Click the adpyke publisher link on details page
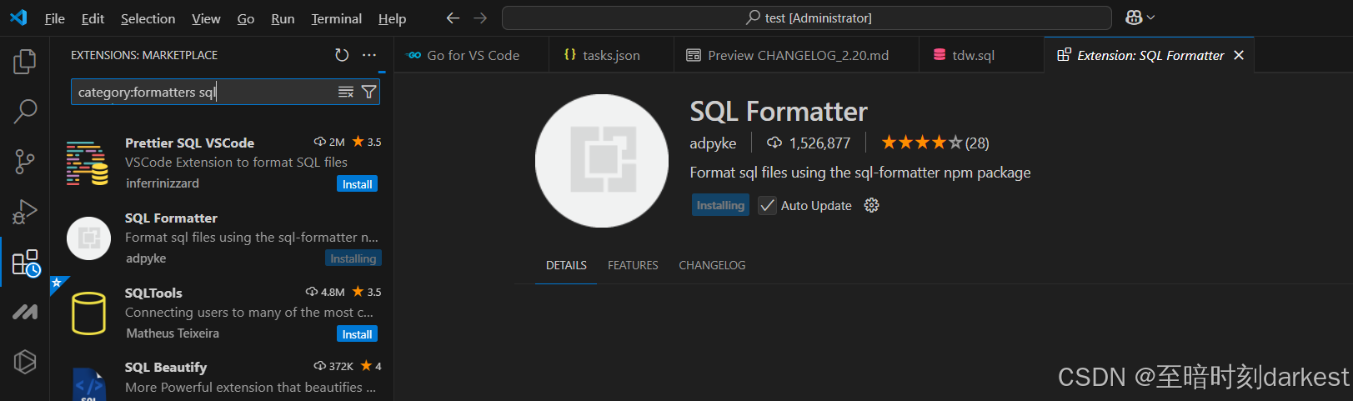Image resolution: width=1353 pixels, height=401 pixels. coord(713,143)
